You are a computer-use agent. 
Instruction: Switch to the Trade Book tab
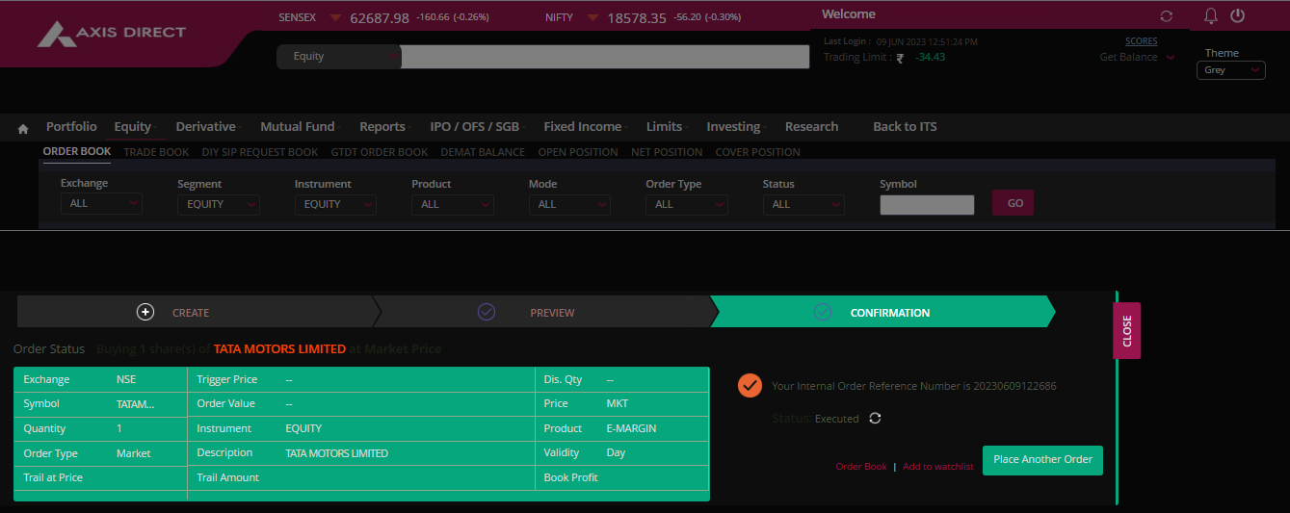(x=156, y=152)
